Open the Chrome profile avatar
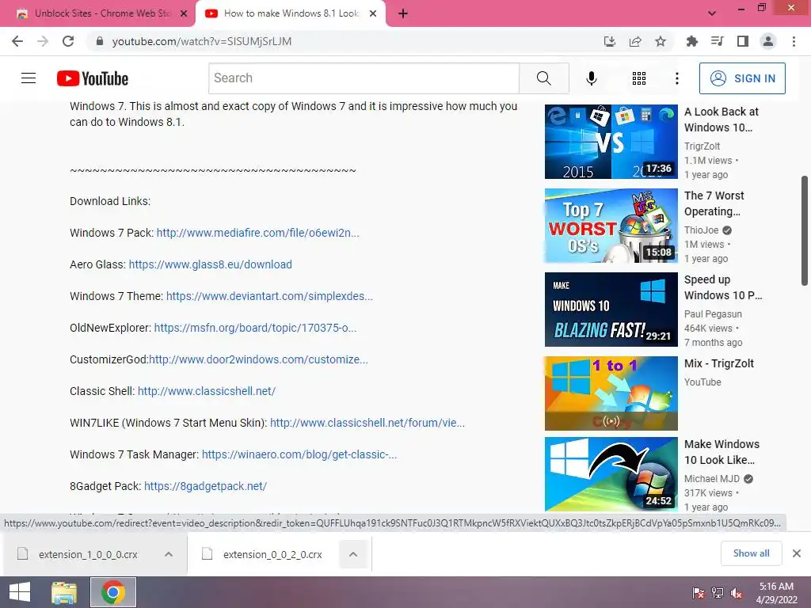This screenshot has width=811, height=608. tap(768, 41)
